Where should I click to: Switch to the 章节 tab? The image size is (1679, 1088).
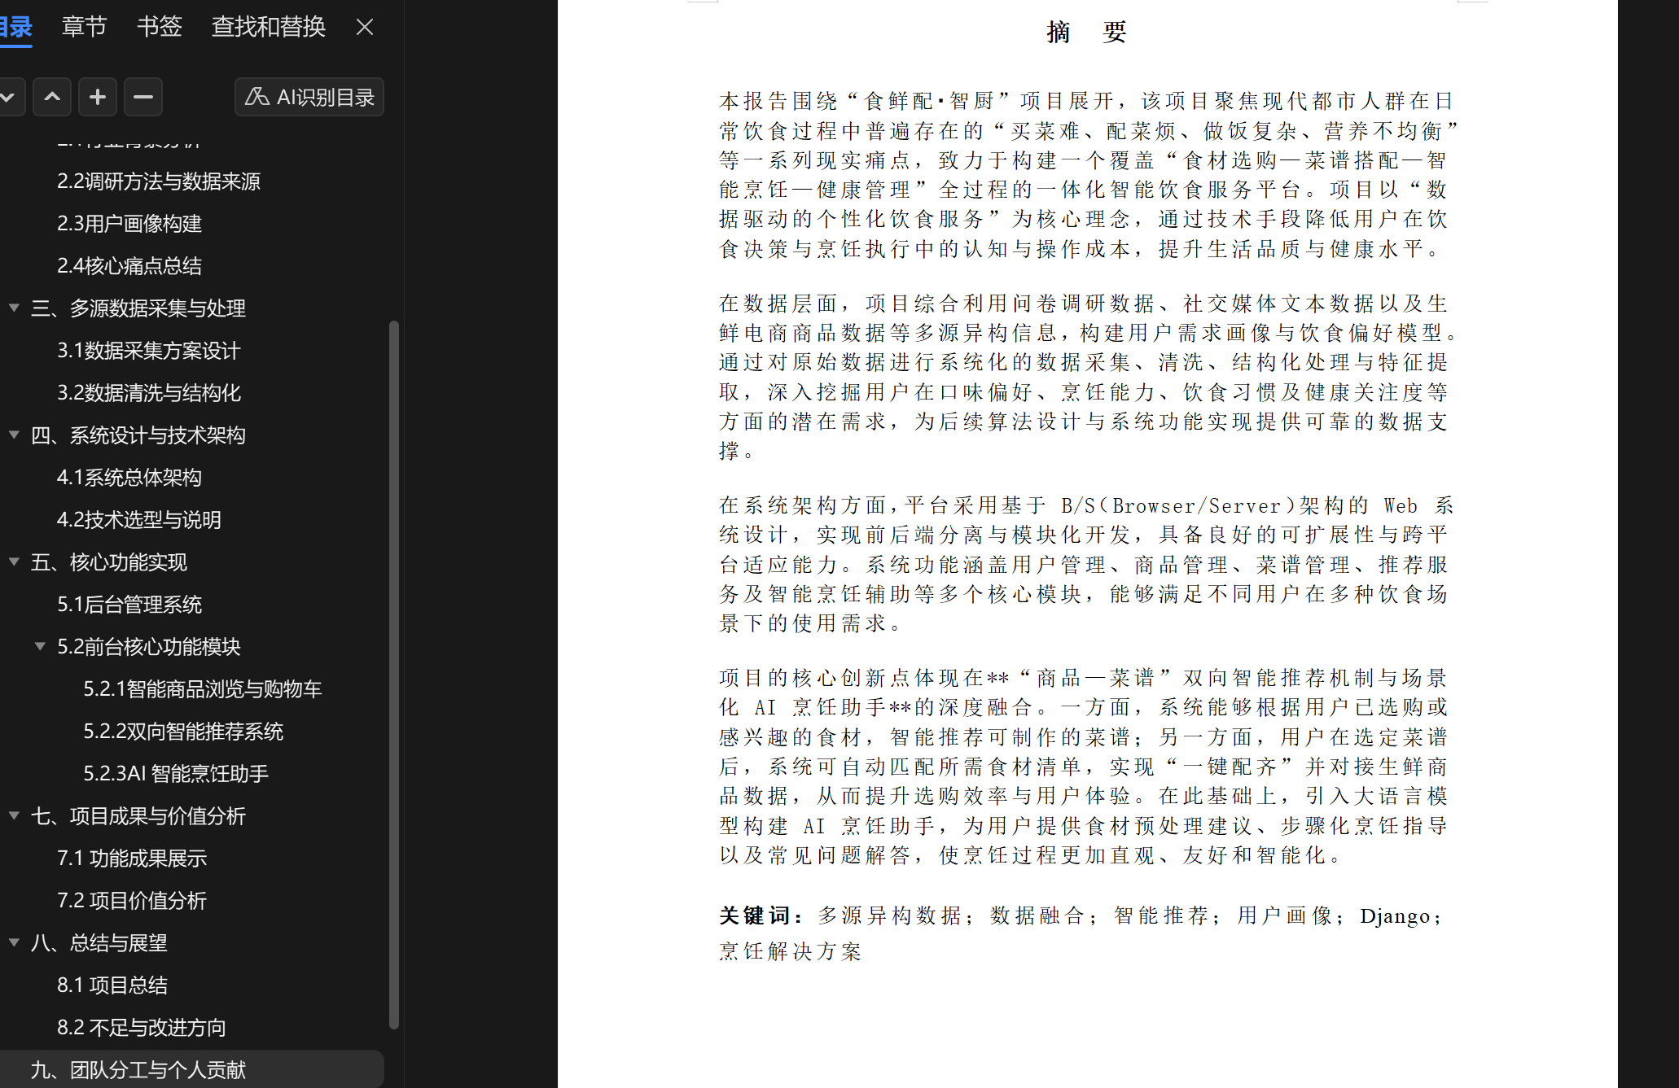click(x=84, y=27)
